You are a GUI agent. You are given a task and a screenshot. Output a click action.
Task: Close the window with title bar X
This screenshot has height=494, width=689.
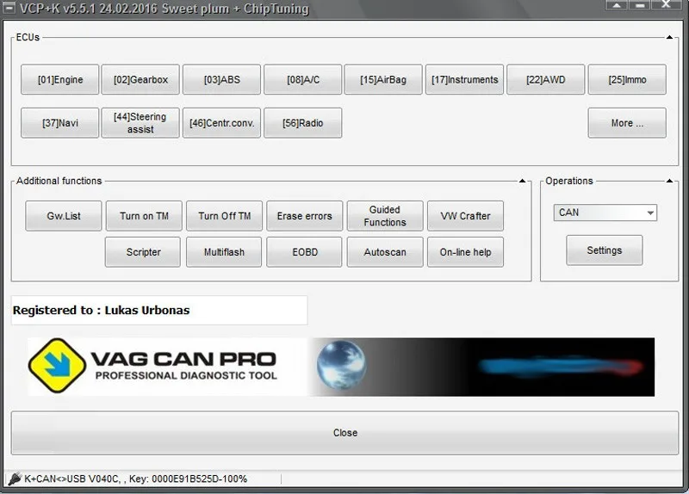666,5
